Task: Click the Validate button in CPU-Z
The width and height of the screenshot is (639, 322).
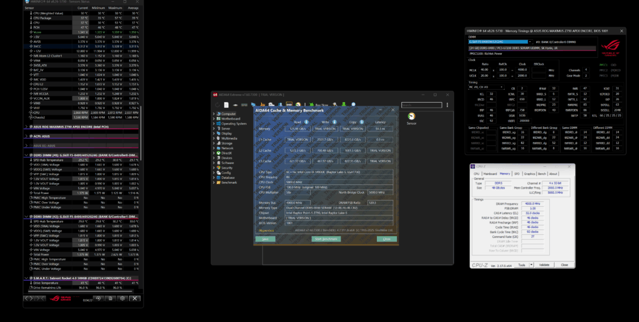Action: pos(544,265)
